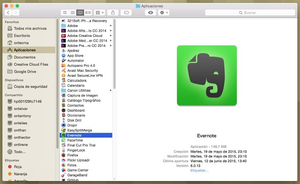Select Final Cut Pro Trial icon
The width and height of the screenshot is (300, 184).
(x=63, y=145)
